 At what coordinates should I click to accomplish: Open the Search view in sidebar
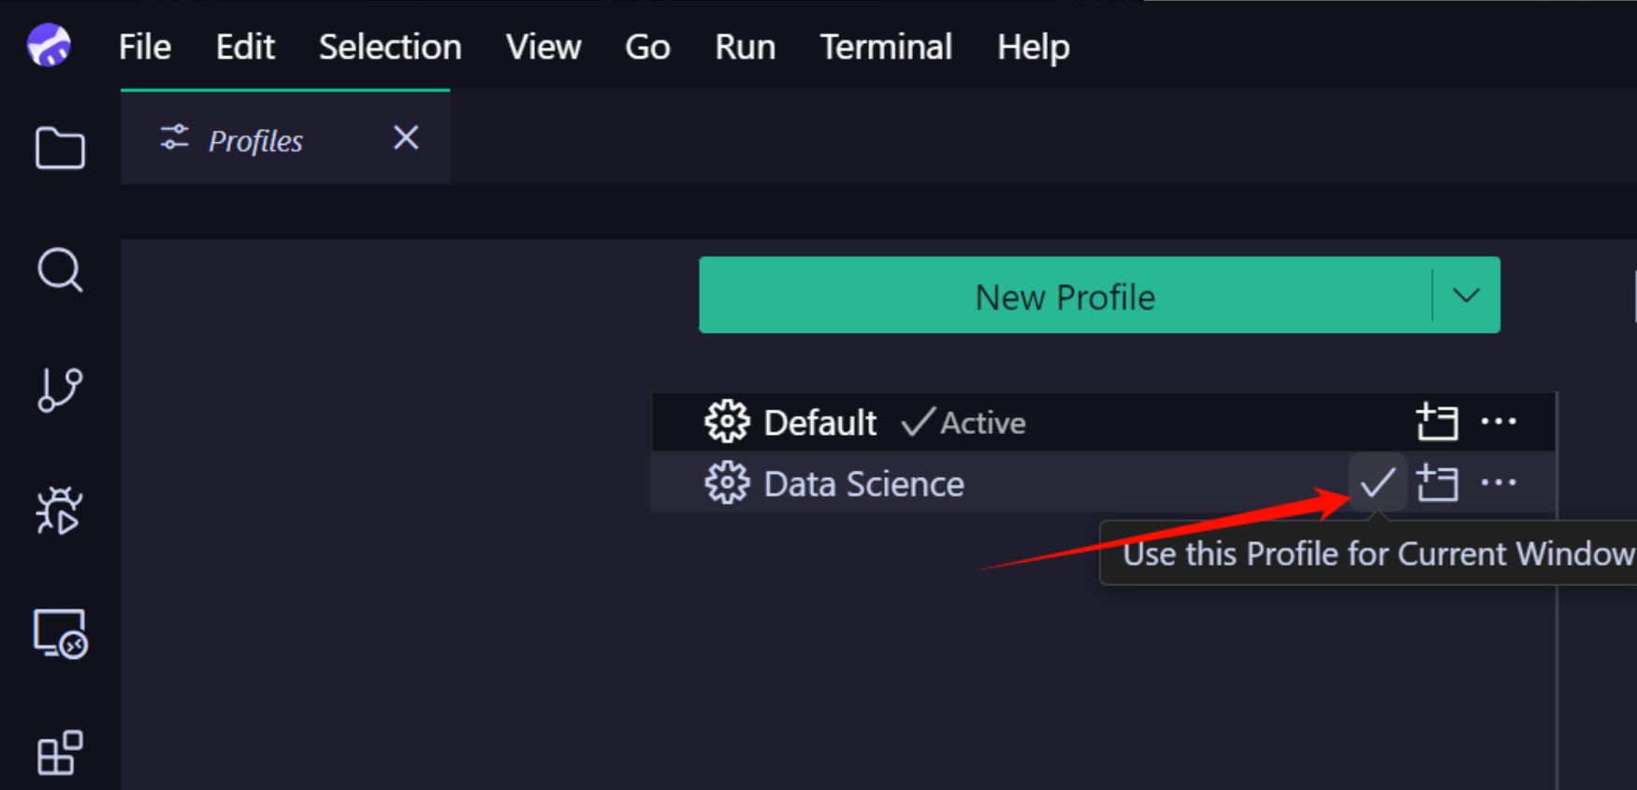[60, 270]
